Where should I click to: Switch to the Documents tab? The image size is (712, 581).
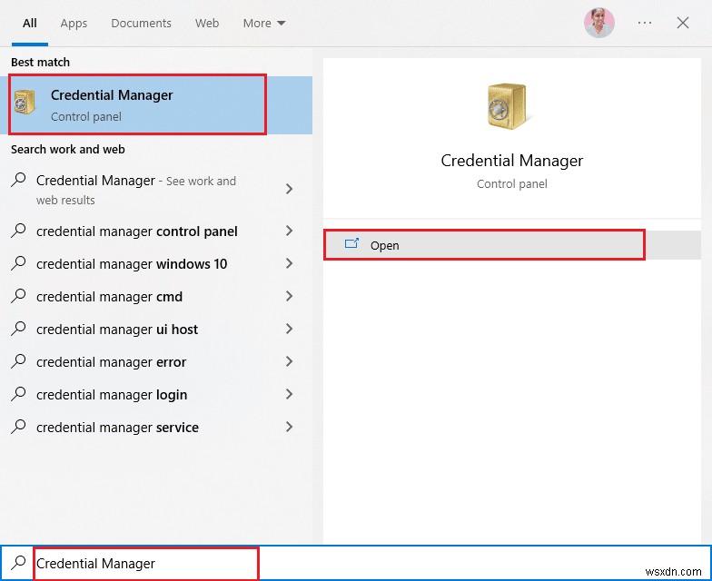(x=141, y=23)
